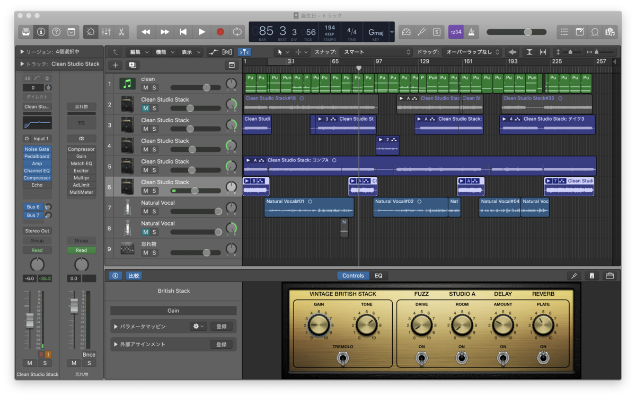The width and height of the screenshot is (636, 398).
Task: Toggle the Cycle mode button
Action: (x=237, y=32)
